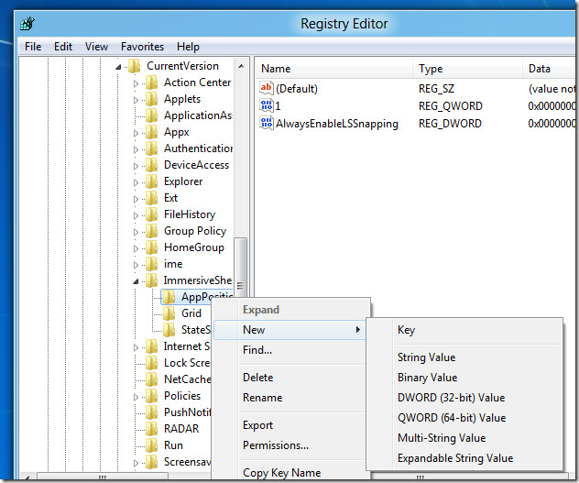Choose Rename in the context menu
The image size is (579, 483).
[289, 398]
